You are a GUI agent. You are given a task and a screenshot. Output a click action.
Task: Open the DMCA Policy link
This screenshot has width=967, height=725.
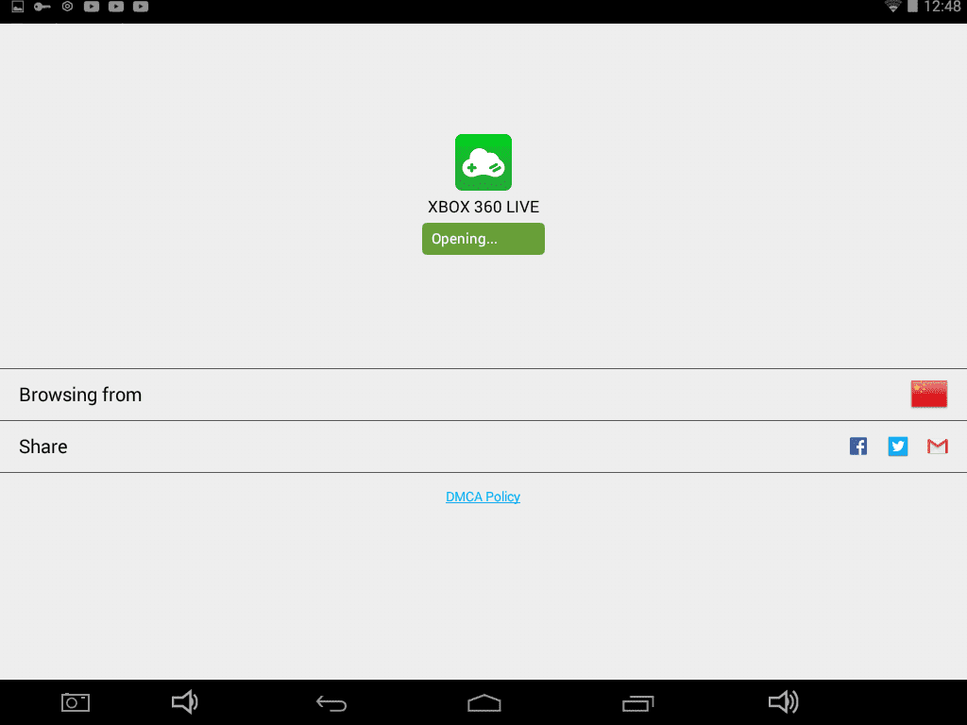(x=483, y=497)
